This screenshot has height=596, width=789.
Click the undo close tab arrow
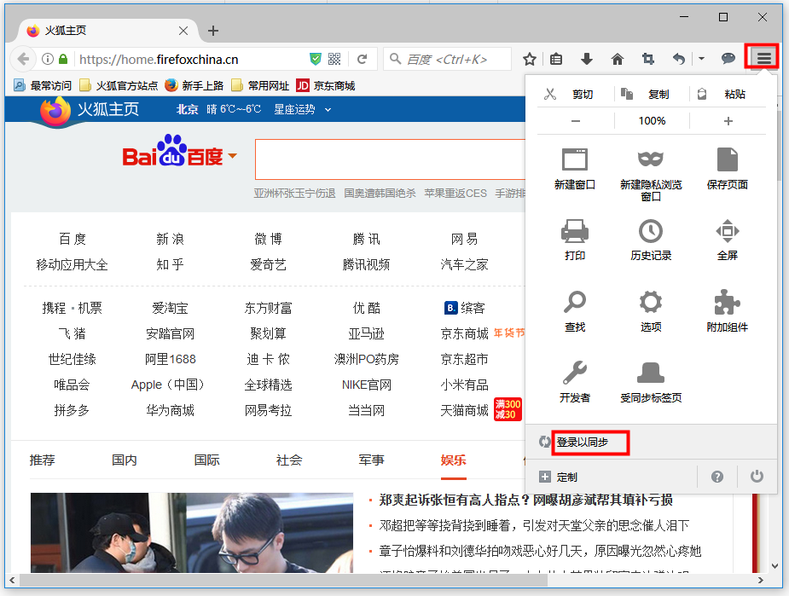pyautogui.click(x=679, y=59)
